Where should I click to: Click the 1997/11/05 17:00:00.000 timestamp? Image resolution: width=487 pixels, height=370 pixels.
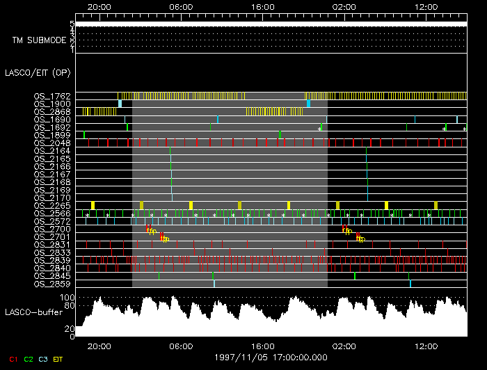click(x=271, y=357)
